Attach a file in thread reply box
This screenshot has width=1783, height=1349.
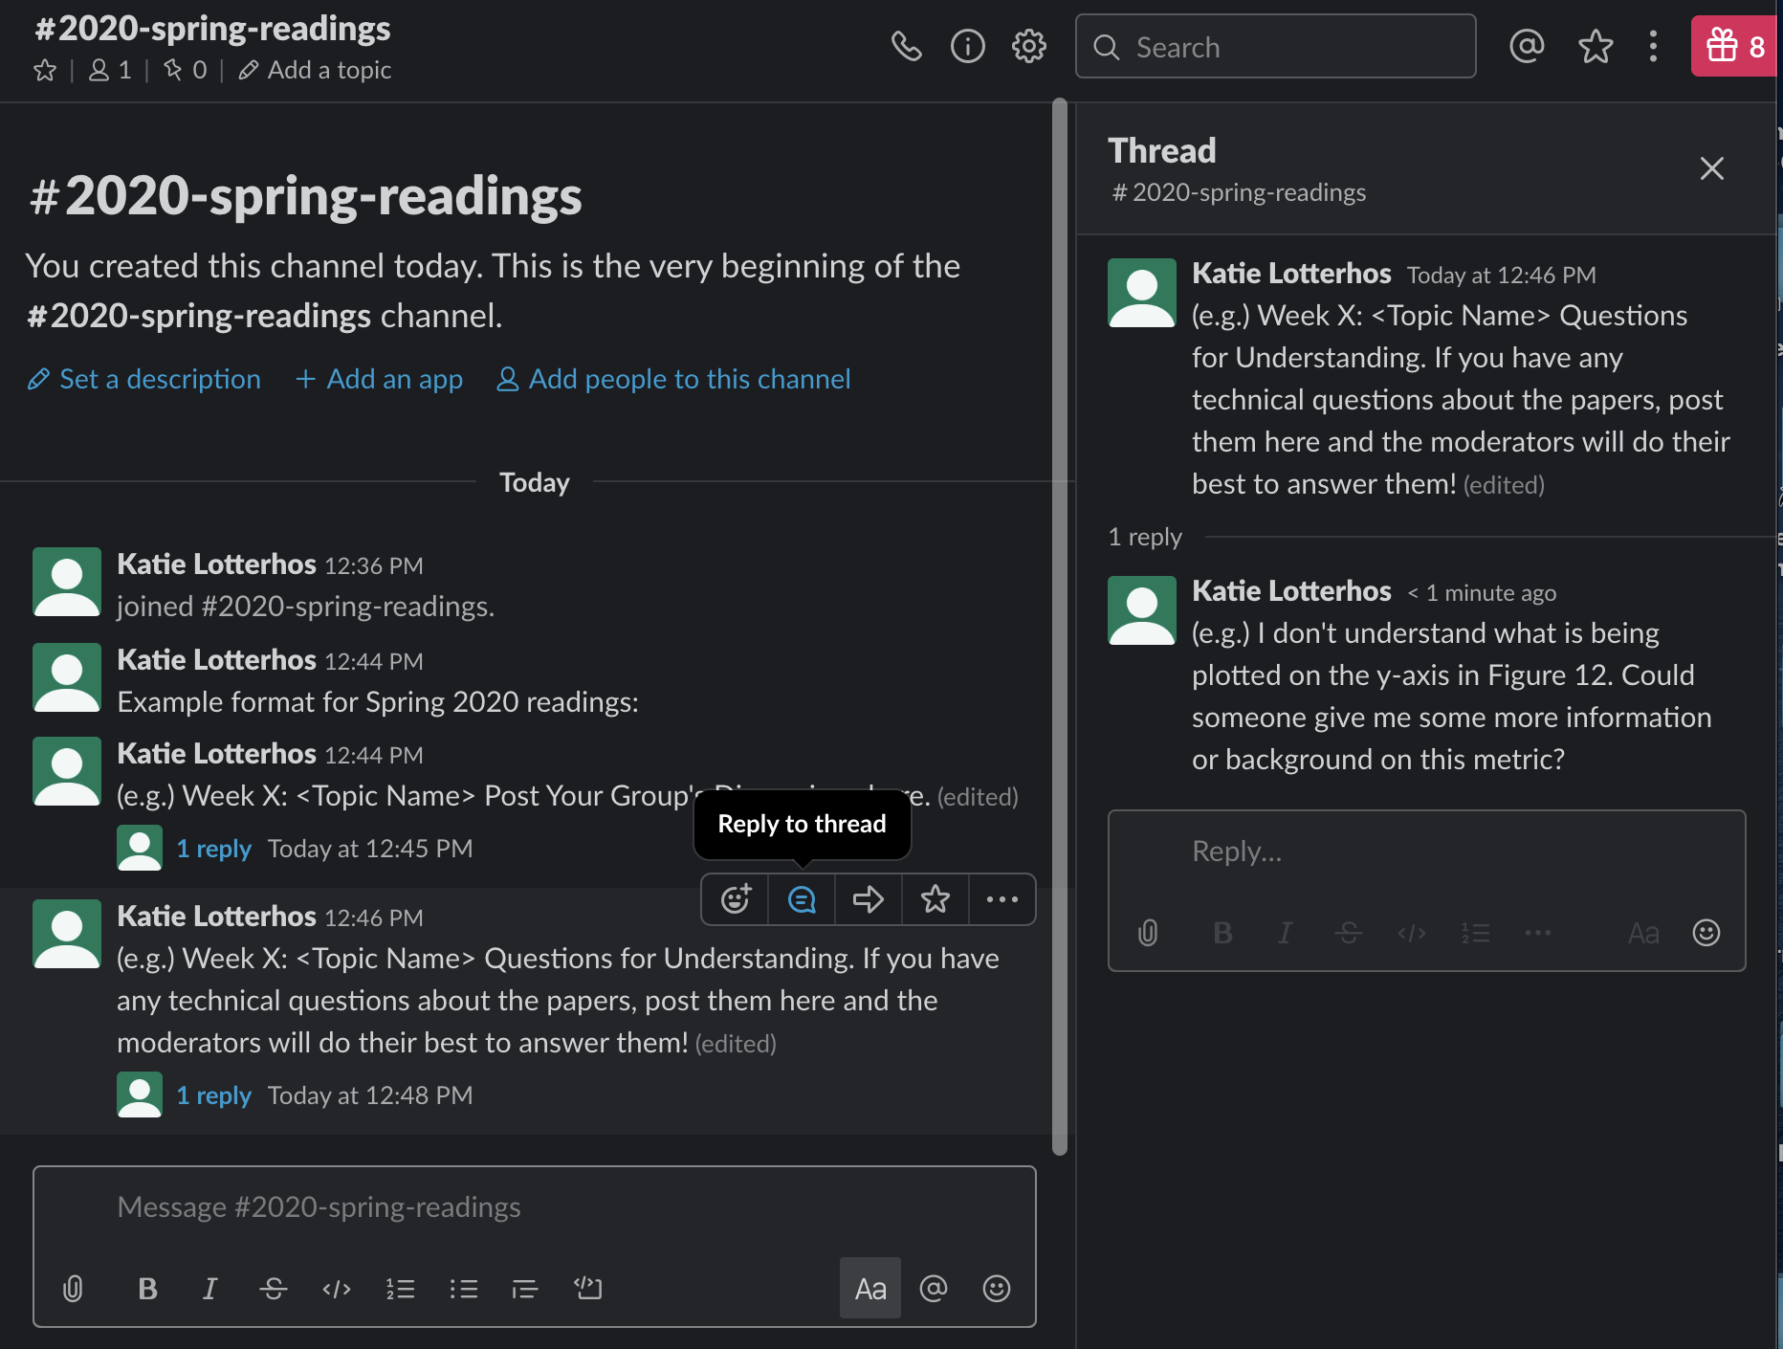point(1148,933)
